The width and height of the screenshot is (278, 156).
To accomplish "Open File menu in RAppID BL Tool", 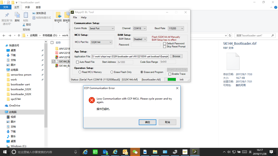I will tap(75, 17).
